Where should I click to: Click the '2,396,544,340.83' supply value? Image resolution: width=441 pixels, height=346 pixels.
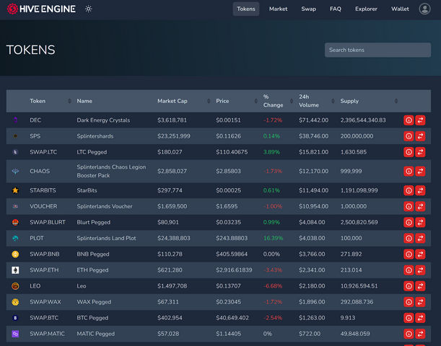tap(363, 120)
